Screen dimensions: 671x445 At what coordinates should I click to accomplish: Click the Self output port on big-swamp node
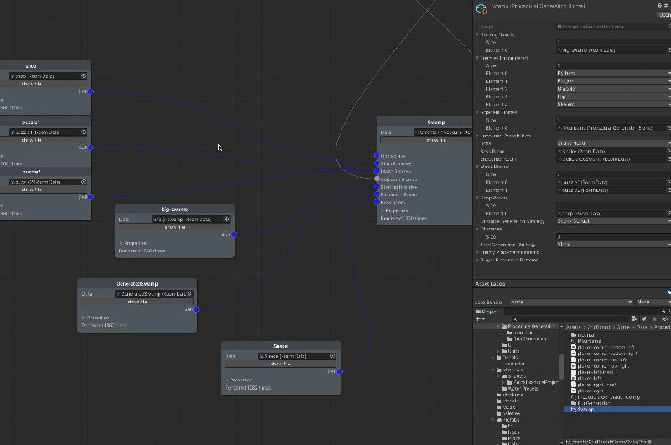[x=234, y=235]
